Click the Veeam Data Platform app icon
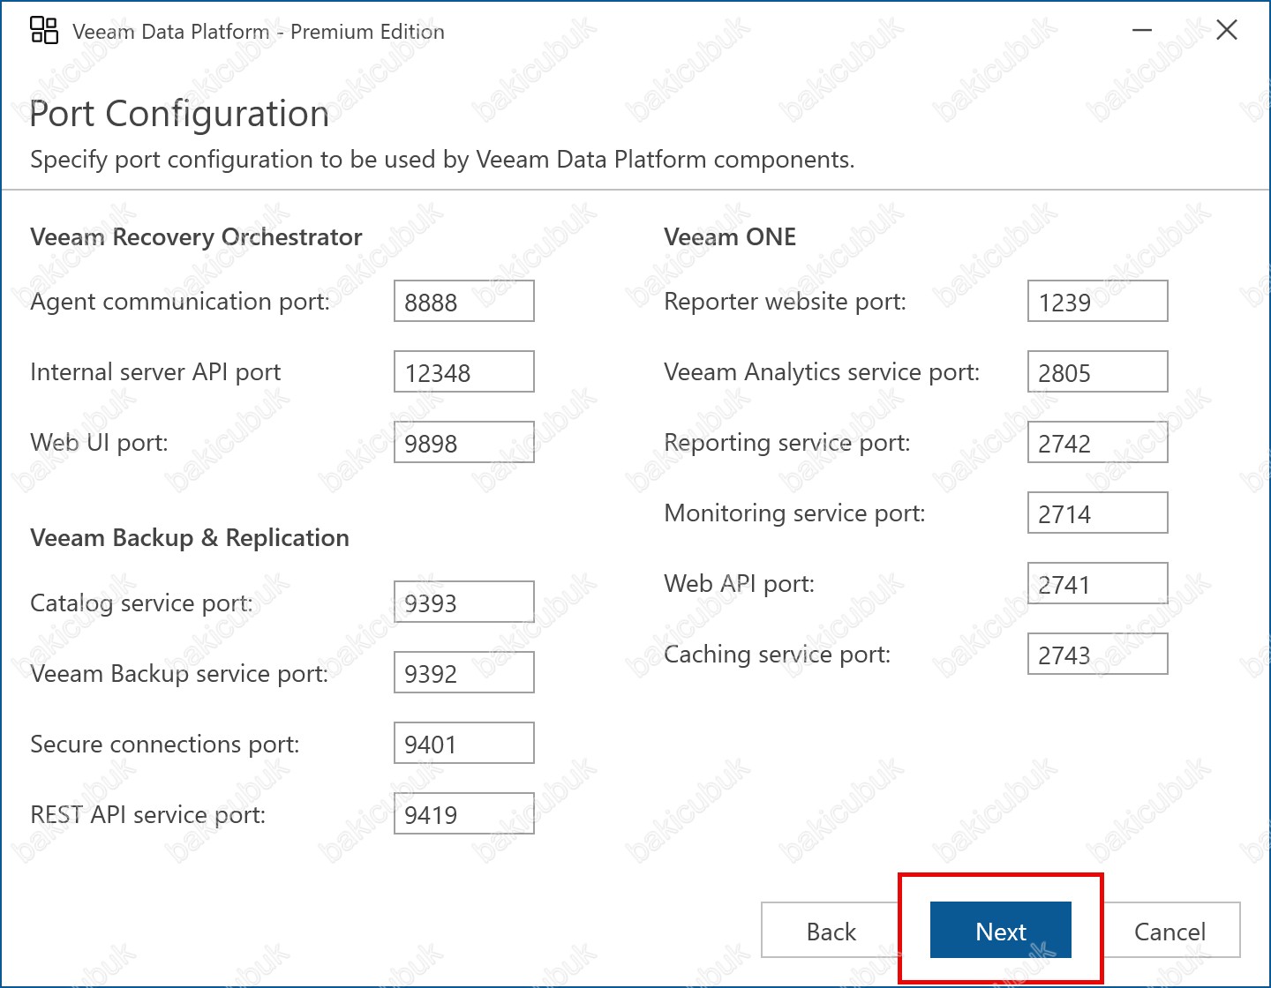The height and width of the screenshot is (988, 1271). click(x=44, y=31)
